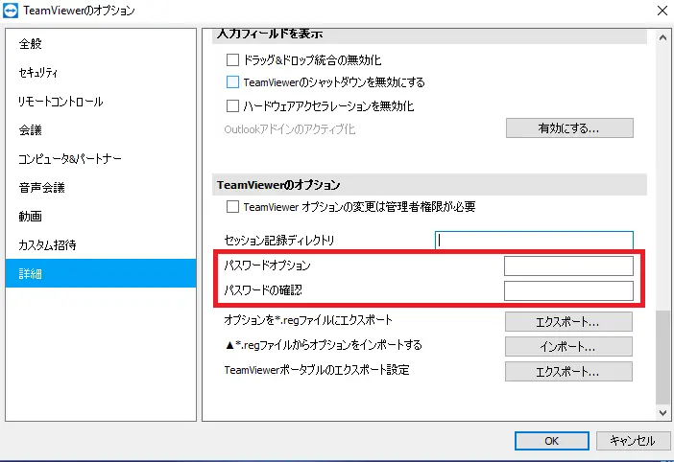The width and height of the screenshot is (674, 462).
Task: Go to コンピュータ&パートナー section
Action: 101,159
